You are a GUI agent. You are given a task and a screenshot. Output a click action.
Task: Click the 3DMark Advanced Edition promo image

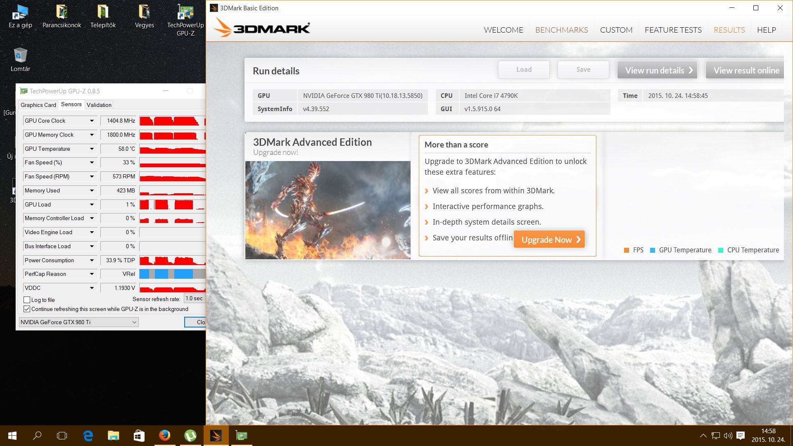click(x=328, y=210)
